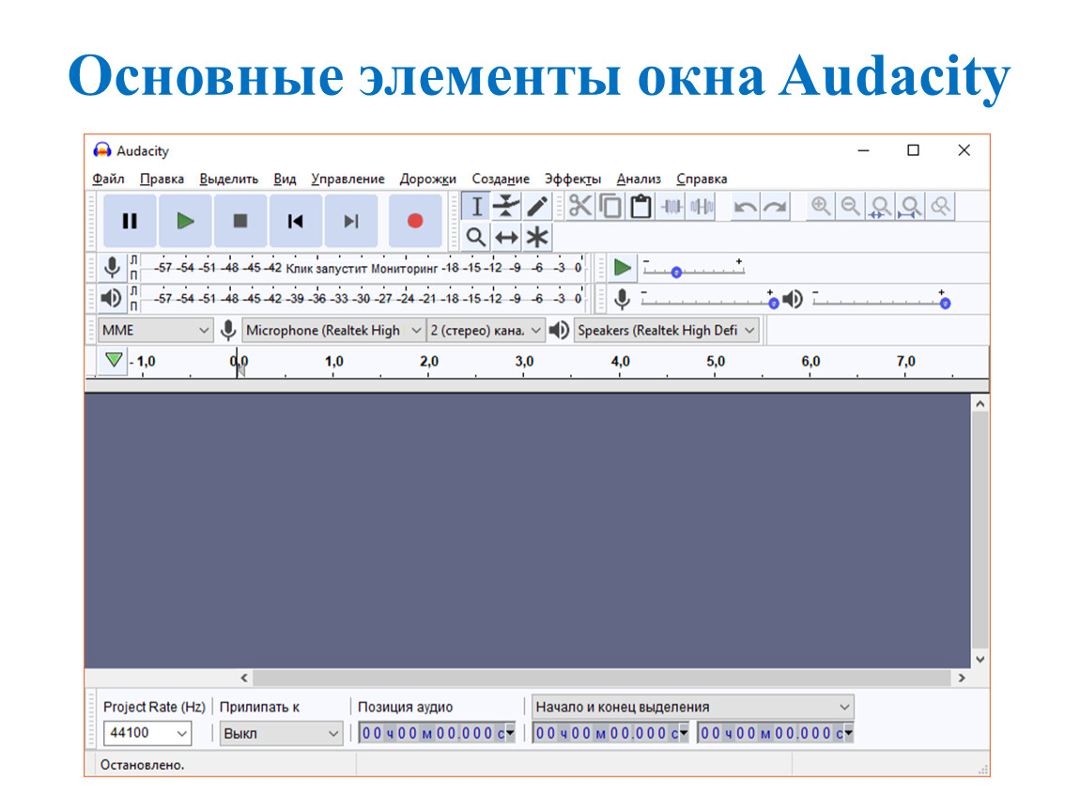Image resolution: width=1080 pixels, height=812 pixels.
Task: Open the Выделить menu
Action: 228,179
